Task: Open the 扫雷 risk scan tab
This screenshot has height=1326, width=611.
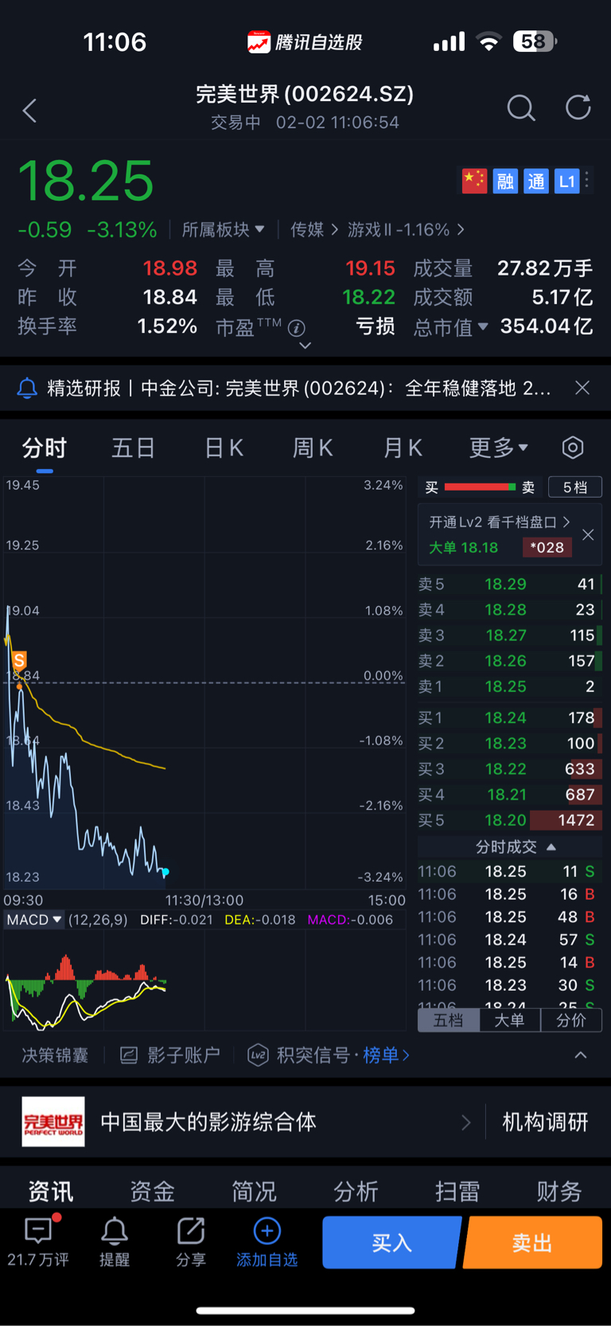Action: [x=458, y=1191]
